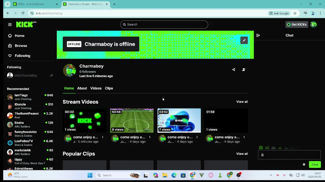Switch to the About tab
325x182 pixels.
coord(82,88)
